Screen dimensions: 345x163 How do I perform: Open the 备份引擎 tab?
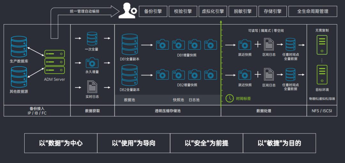coord(153,11)
